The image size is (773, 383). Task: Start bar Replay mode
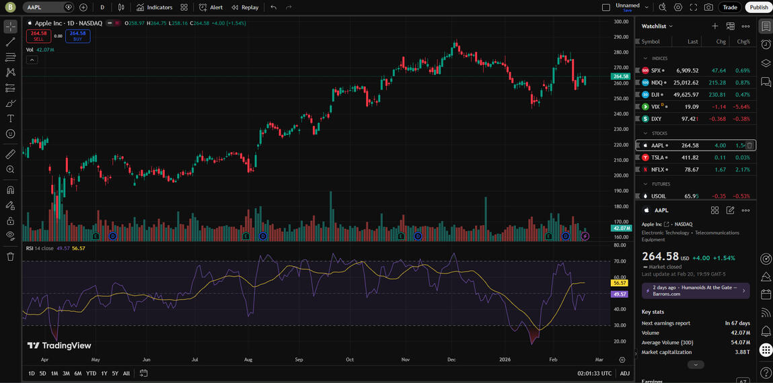pyautogui.click(x=245, y=7)
